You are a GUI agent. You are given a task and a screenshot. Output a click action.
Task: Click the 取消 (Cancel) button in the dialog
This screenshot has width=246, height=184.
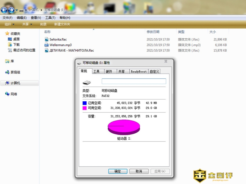coord(138,171)
